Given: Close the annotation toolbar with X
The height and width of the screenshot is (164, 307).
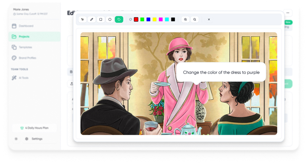Looking at the screenshot, I should coord(209,19).
